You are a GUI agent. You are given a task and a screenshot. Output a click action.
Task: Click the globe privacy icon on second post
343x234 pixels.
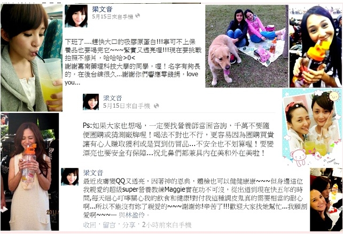tap(156, 106)
